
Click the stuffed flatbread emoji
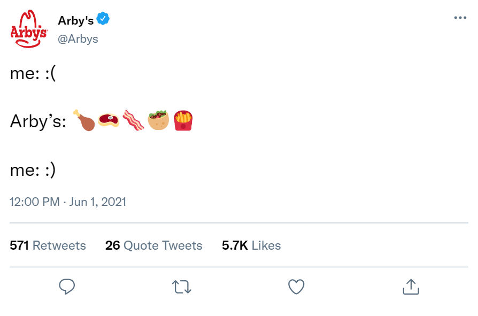[x=158, y=120]
